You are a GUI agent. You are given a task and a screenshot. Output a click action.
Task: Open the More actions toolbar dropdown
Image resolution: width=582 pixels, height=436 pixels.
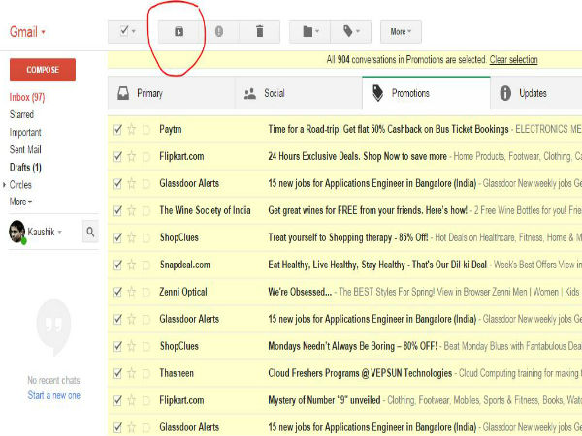tap(401, 32)
